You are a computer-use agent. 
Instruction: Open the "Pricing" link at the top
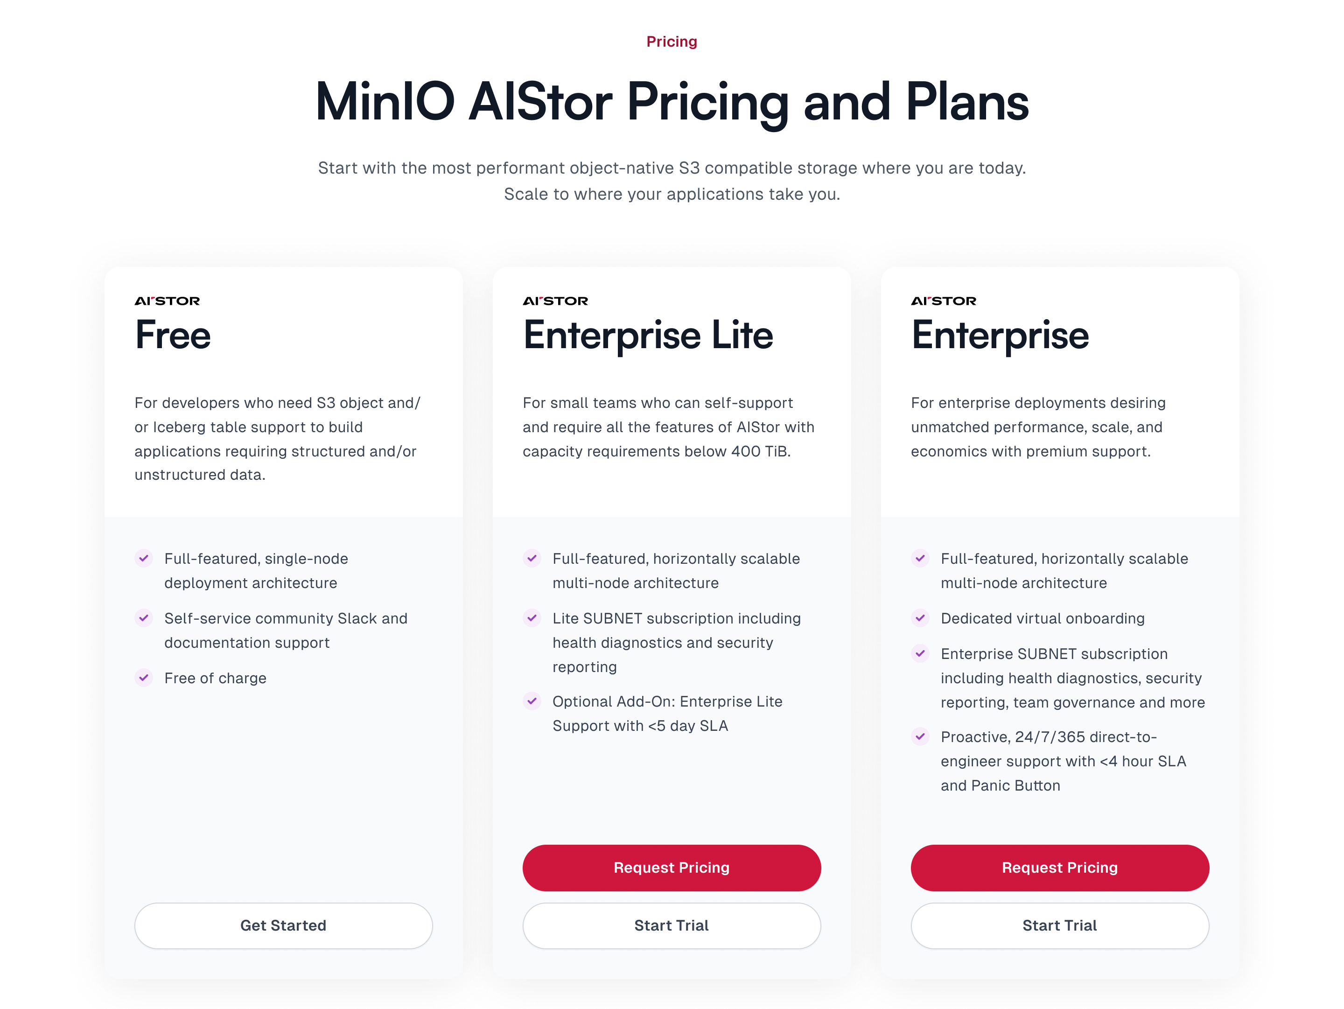point(672,42)
